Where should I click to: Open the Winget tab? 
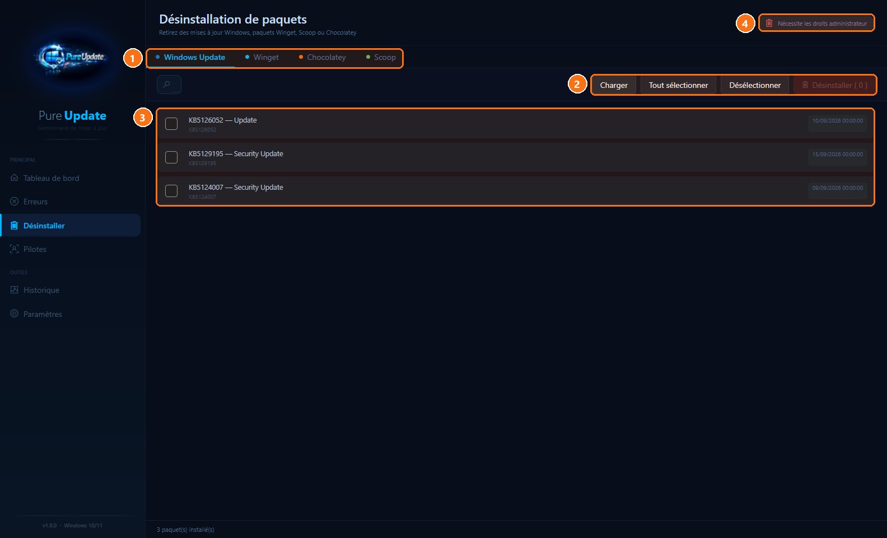pos(262,57)
